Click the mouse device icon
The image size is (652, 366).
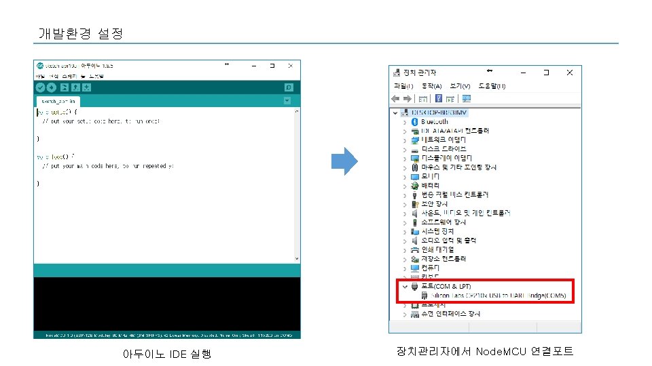[x=415, y=167]
